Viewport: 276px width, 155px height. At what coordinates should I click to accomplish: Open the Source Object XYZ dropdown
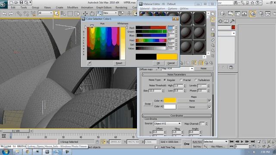click(167, 124)
